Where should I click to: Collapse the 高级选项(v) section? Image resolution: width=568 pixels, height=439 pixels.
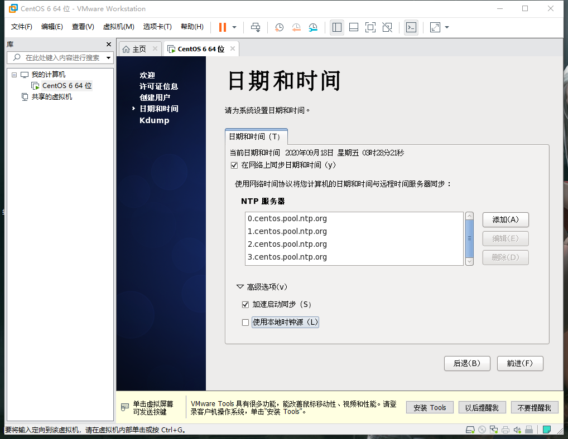coord(240,287)
